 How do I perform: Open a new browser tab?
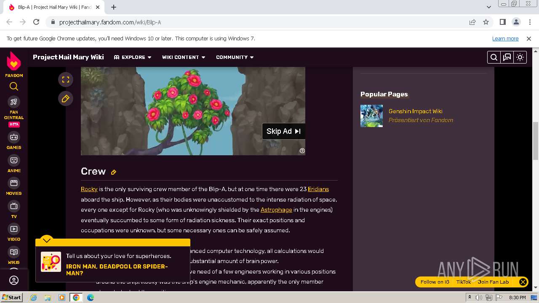click(x=114, y=7)
